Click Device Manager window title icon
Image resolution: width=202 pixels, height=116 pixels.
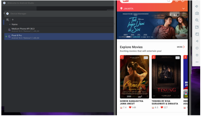[7, 13]
